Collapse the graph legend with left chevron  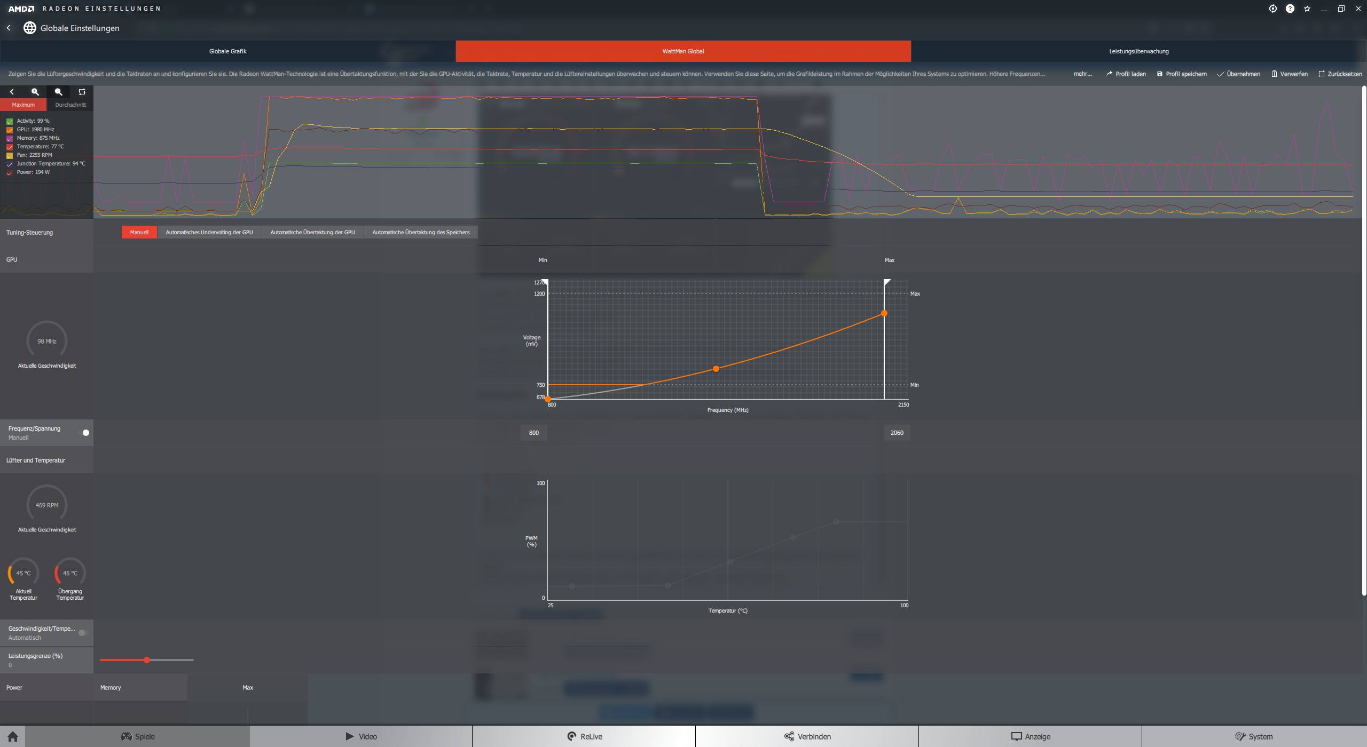(x=12, y=92)
